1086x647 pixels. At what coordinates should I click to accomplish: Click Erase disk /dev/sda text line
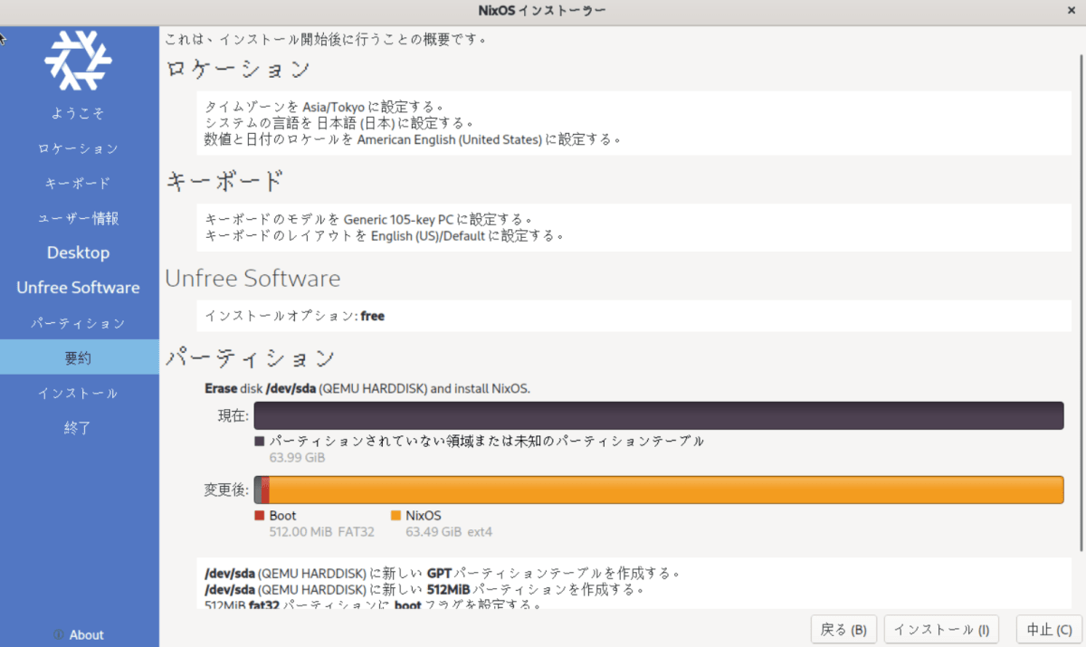[x=367, y=389]
